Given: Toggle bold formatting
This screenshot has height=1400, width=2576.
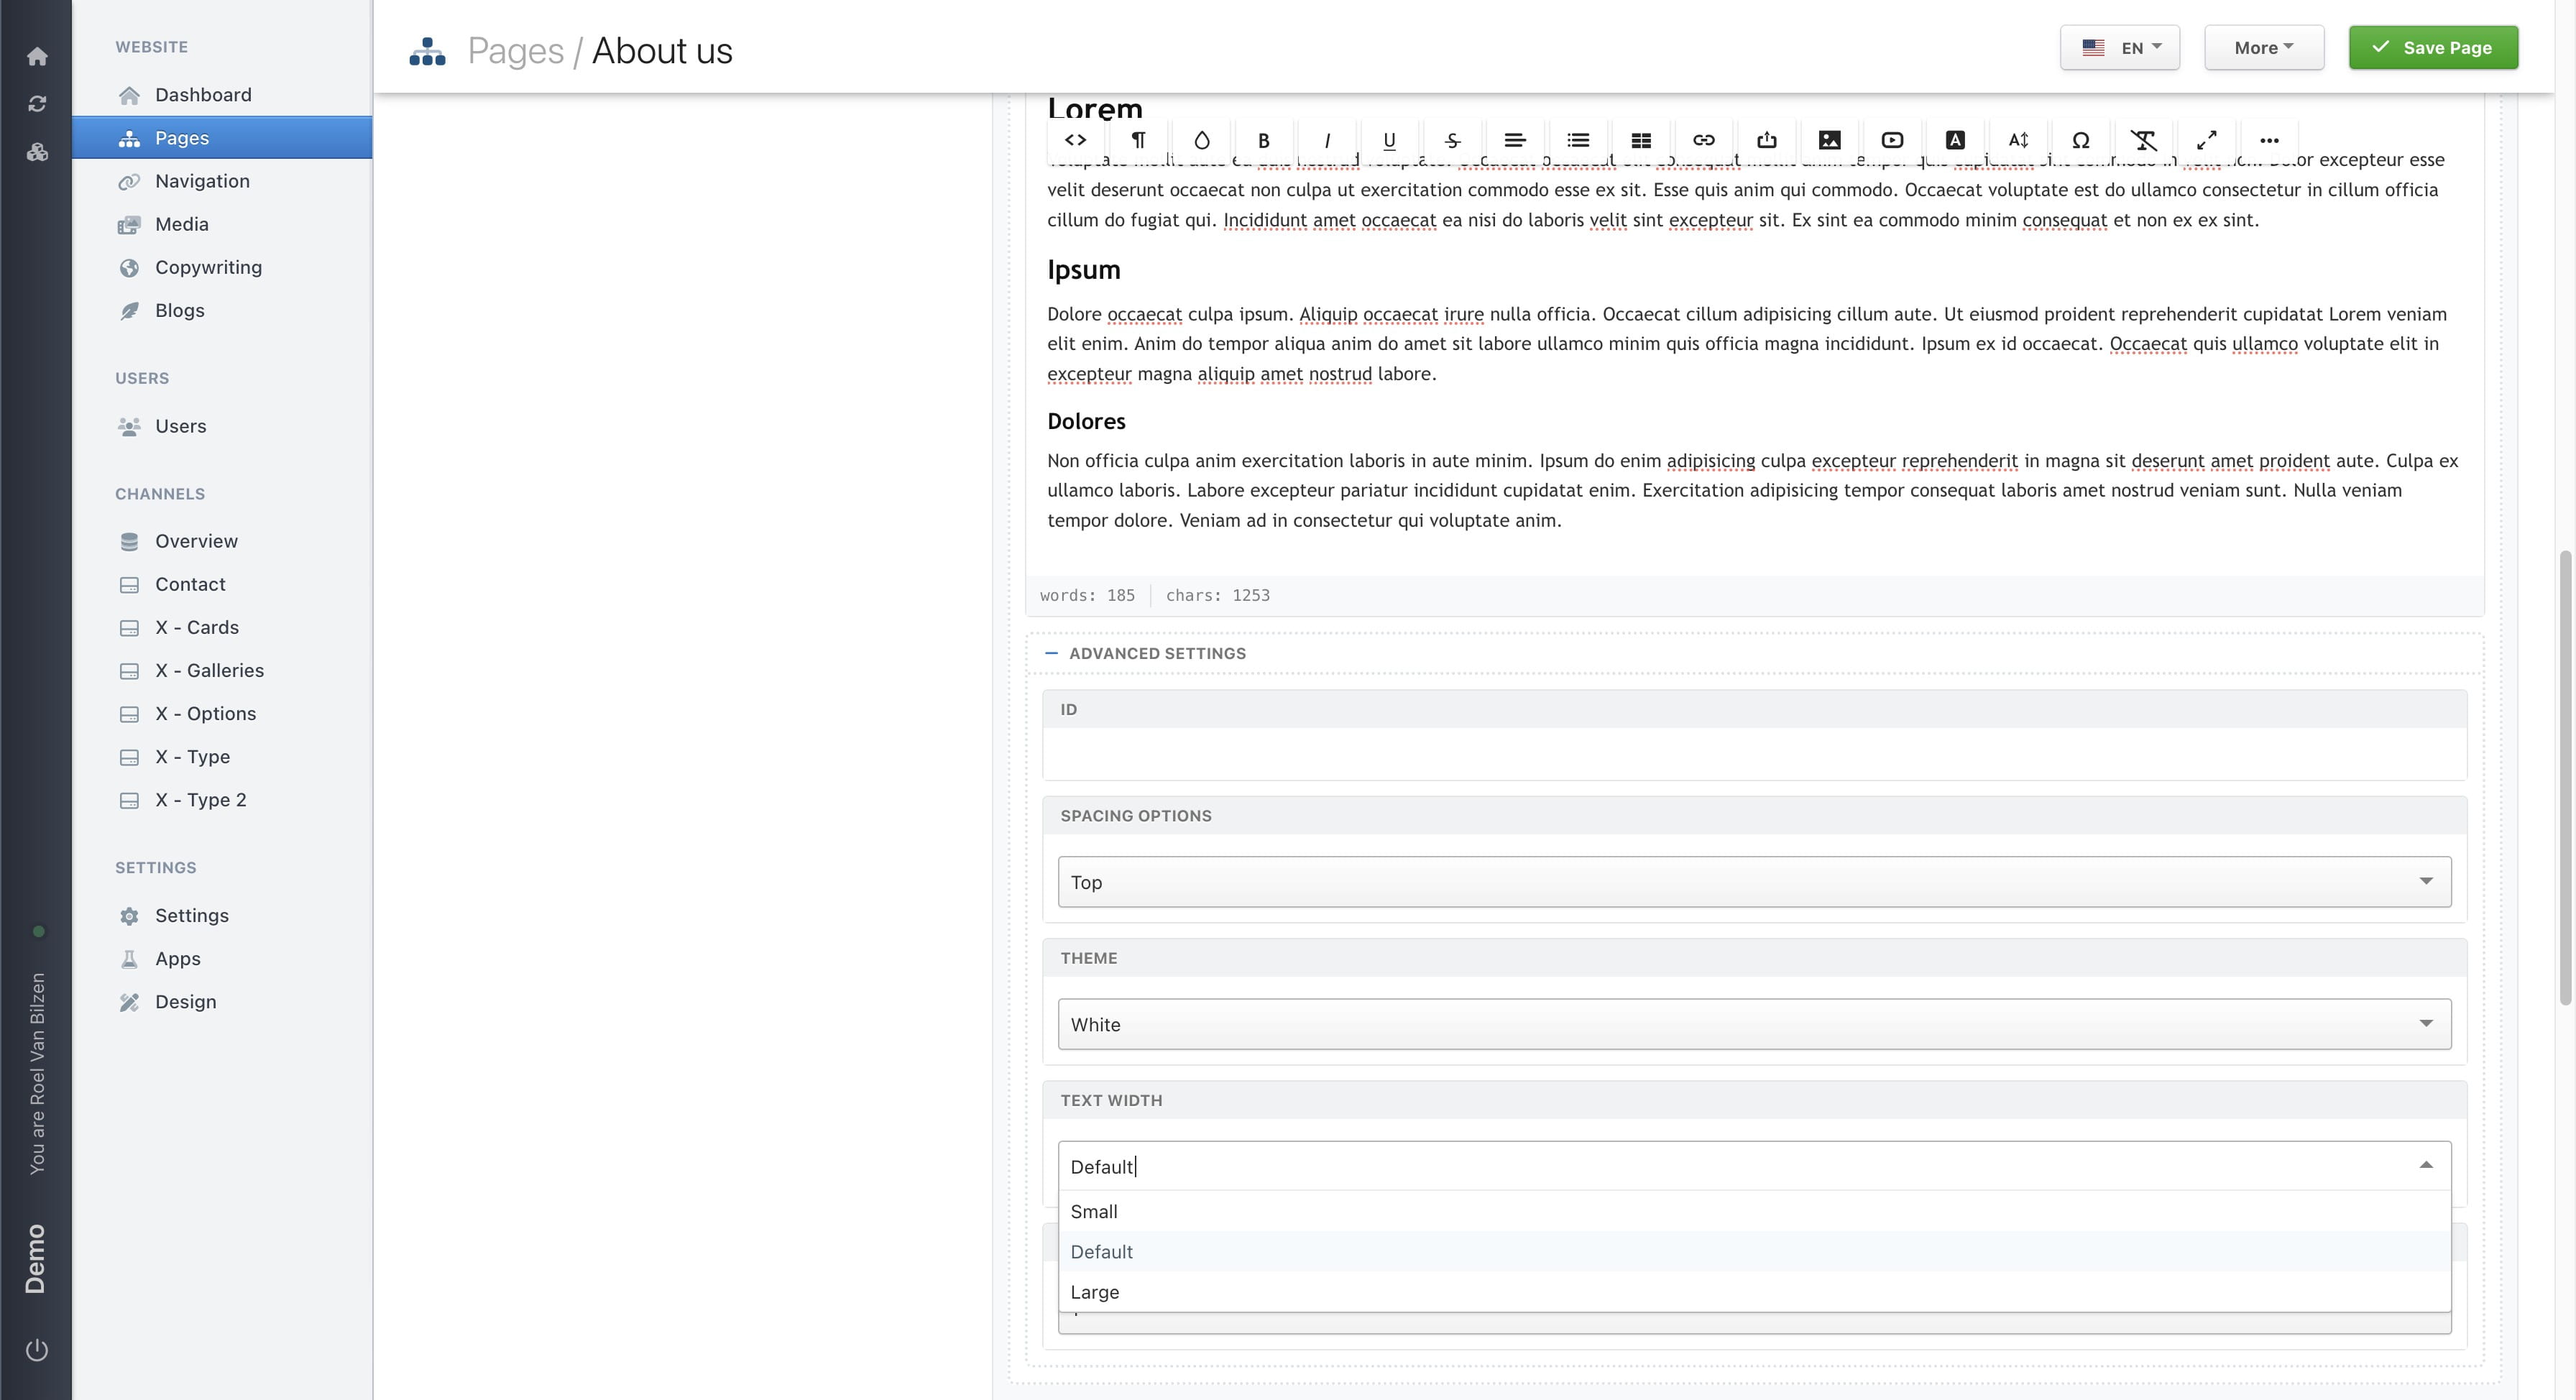Looking at the screenshot, I should 1264,140.
